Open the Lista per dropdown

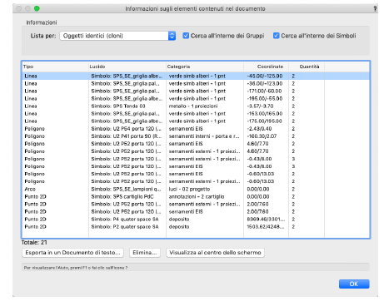tap(117, 36)
